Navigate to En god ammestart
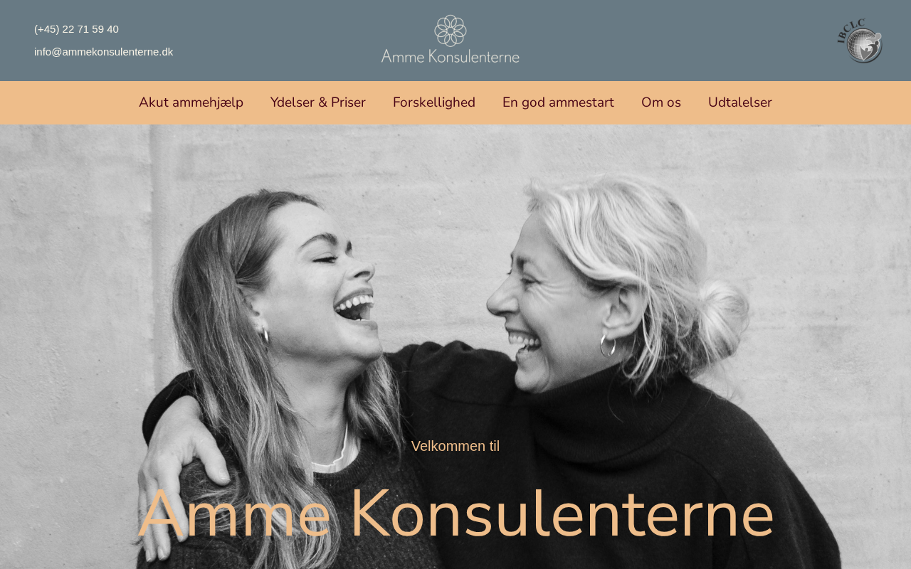The width and height of the screenshot is (911, 569). [558, 102]
